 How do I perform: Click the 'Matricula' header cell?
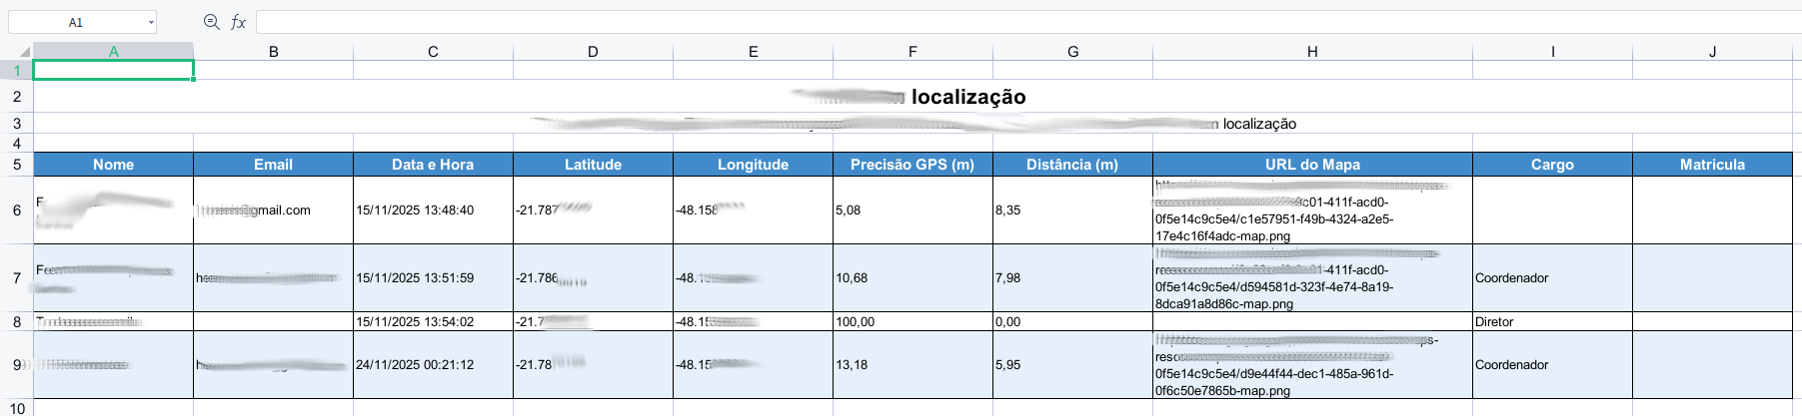[x=1712, y=164]
